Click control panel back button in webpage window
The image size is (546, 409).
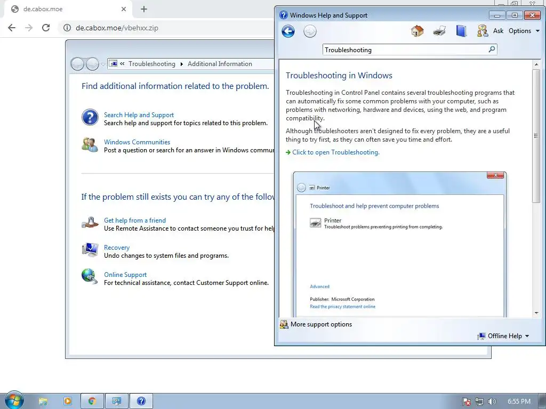click(x=77, y=64)
